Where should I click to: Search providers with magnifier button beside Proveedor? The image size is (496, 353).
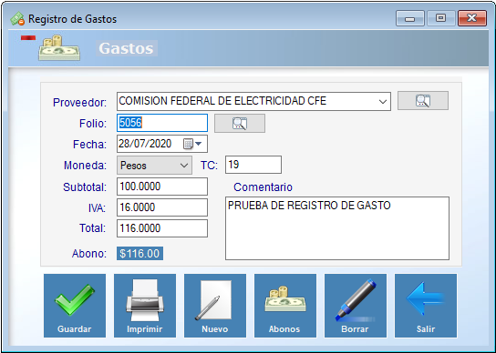tap(423, 101)
